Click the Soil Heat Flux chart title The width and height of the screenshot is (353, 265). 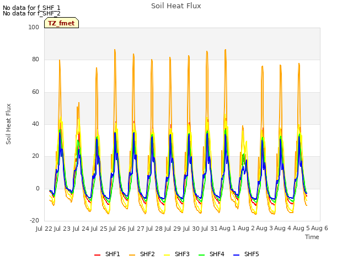[176, 6]
